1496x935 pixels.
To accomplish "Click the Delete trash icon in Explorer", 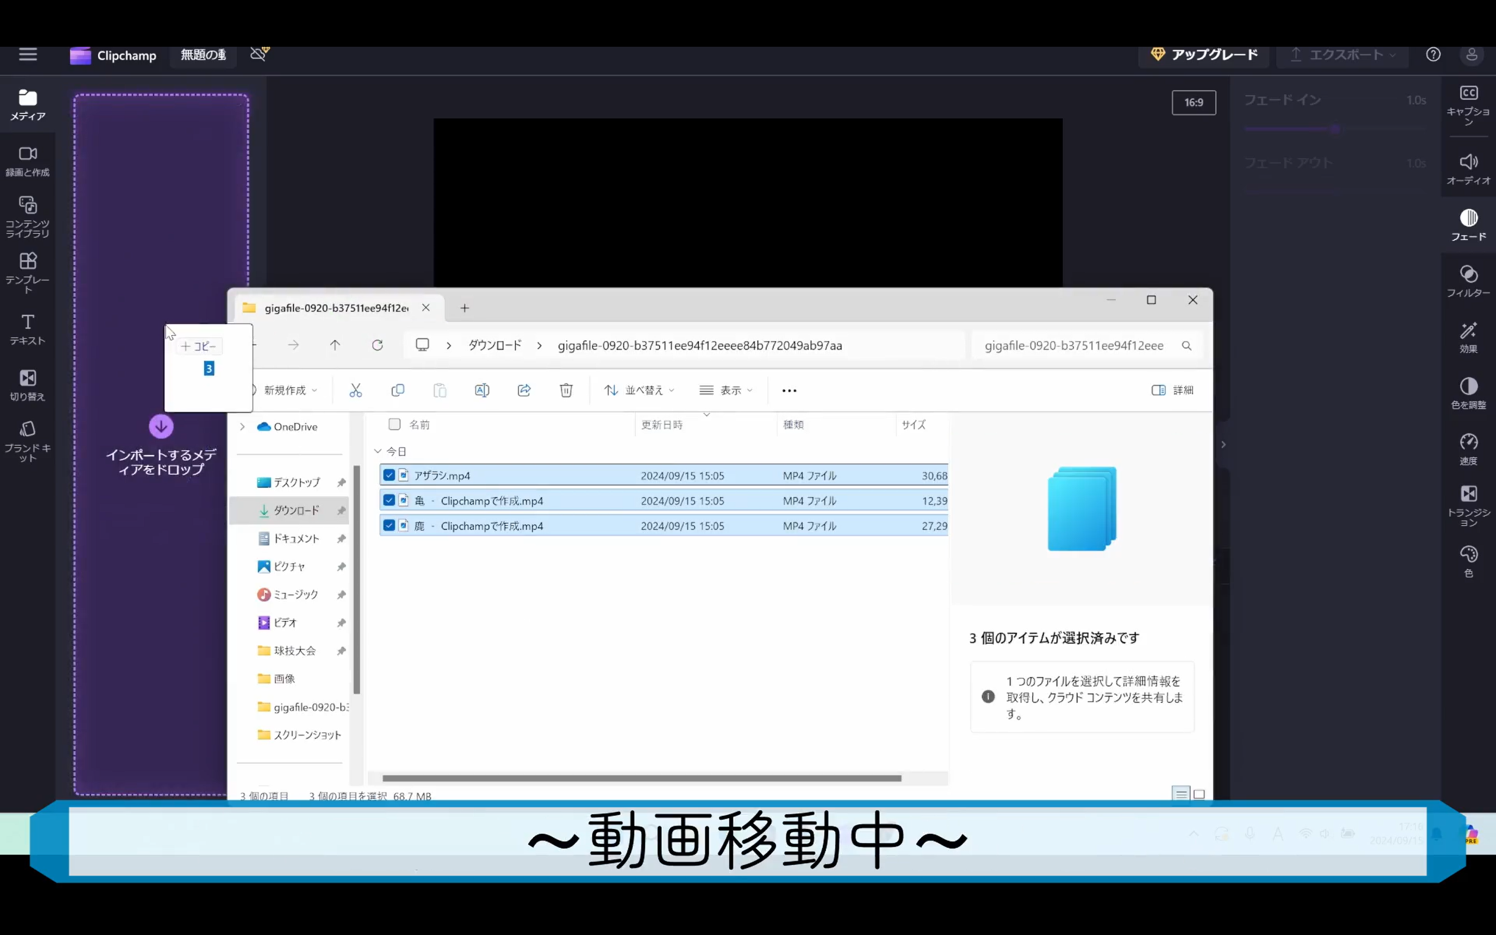I will 566,390.
